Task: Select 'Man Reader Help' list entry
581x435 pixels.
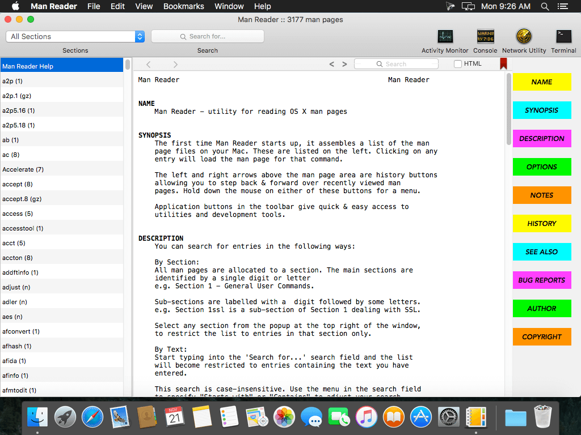Action: [61, 66]
